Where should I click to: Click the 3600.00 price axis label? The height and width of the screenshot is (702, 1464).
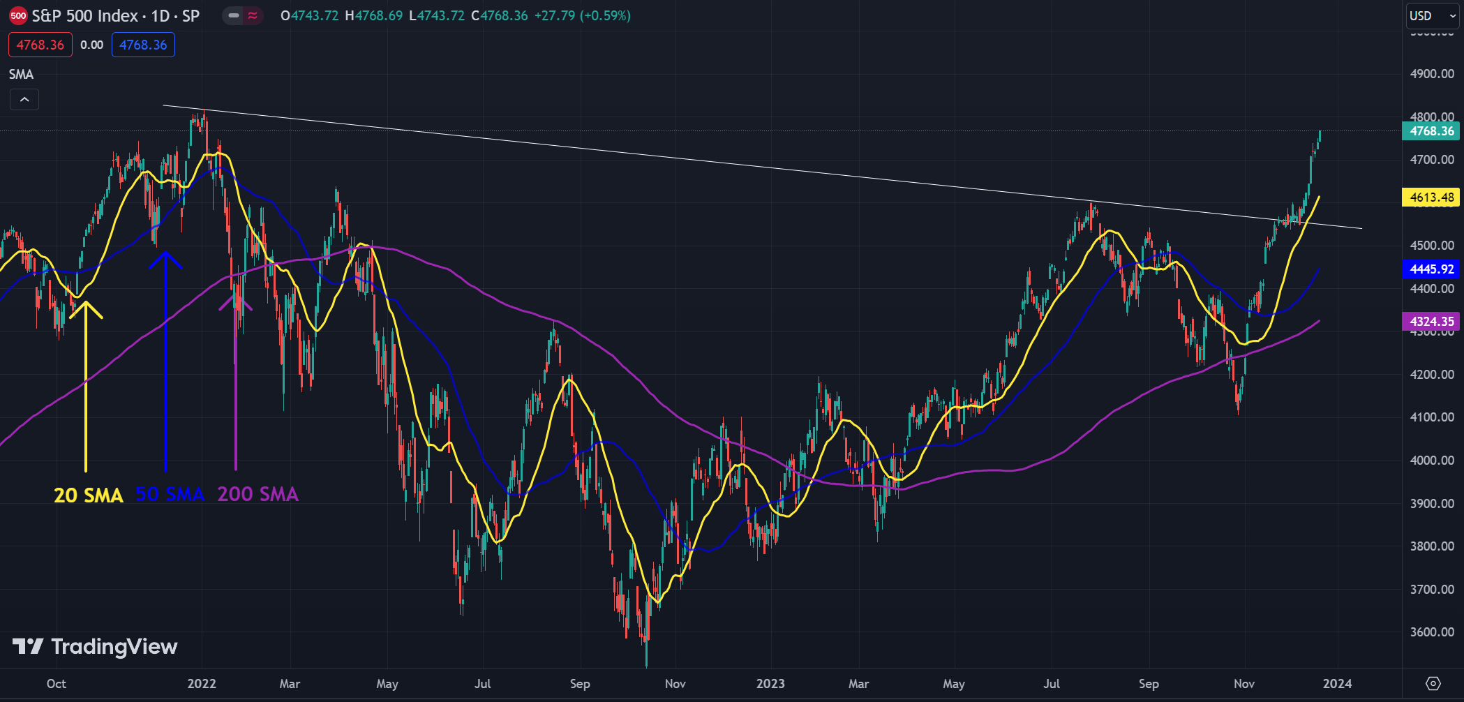coord(1432,632)
